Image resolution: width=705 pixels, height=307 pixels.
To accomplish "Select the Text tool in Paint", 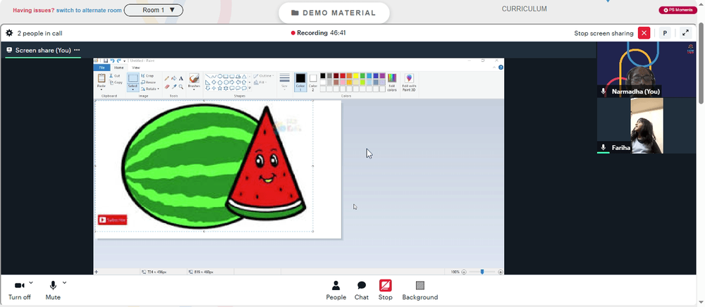I will click(180, 78).
